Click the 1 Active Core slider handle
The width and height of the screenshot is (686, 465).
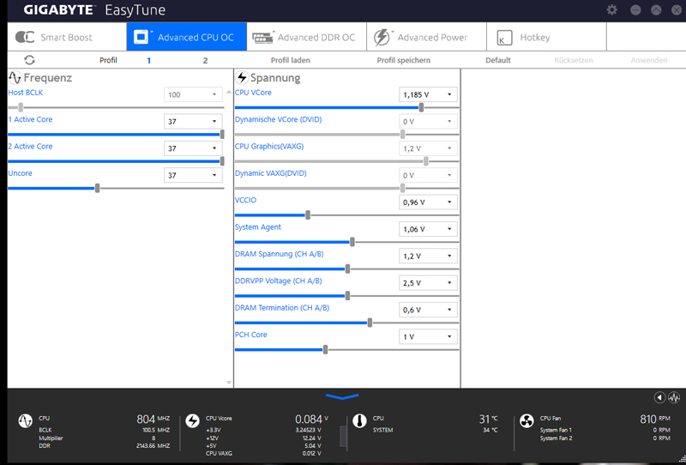tap(222, 135)
